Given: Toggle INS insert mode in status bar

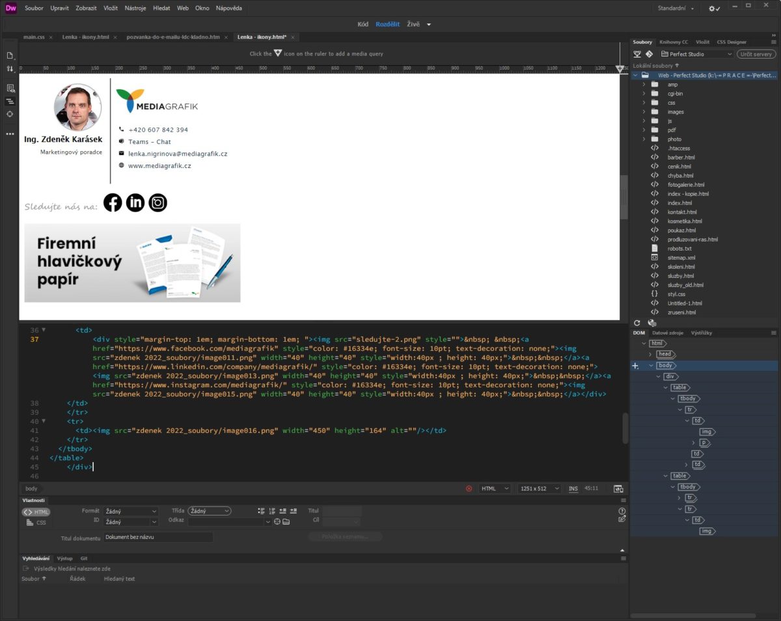Looking at the screenshot, I should click(573, 489).
